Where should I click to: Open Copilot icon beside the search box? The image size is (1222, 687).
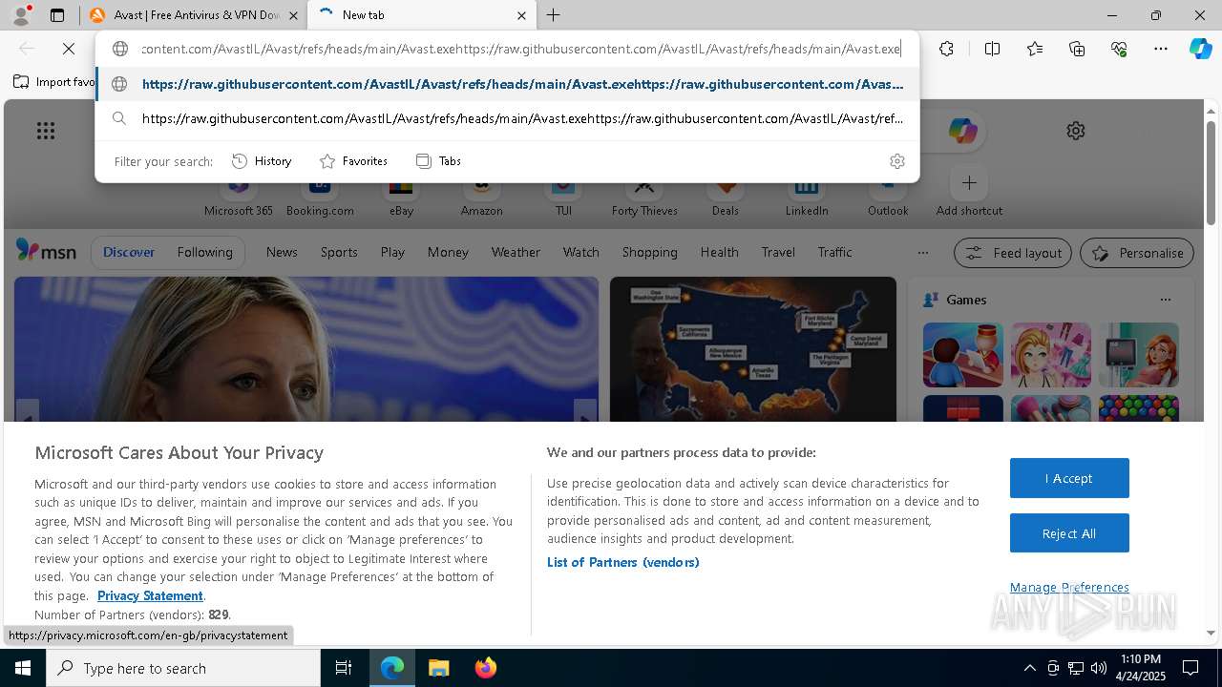click(962, 131)
